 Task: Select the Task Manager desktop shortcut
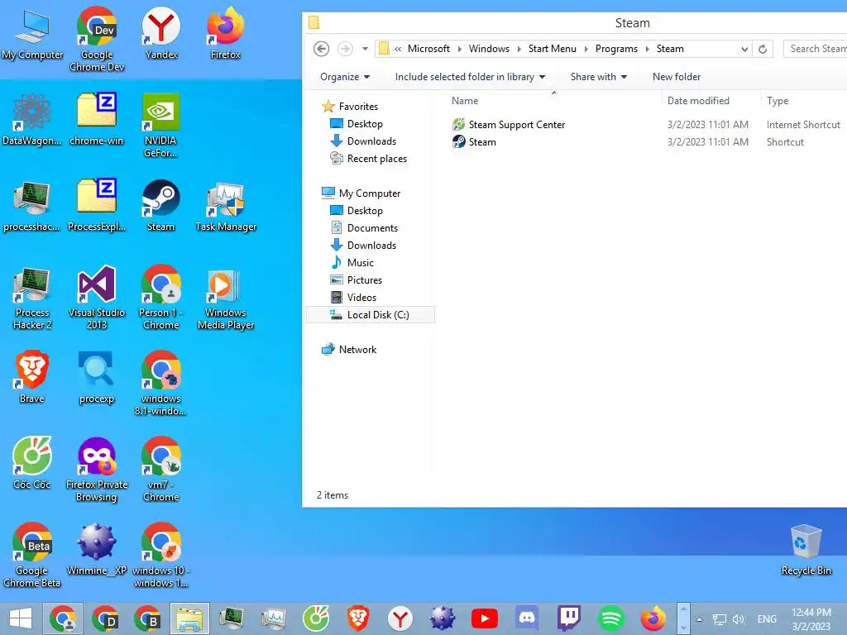(x=226, y=206)
